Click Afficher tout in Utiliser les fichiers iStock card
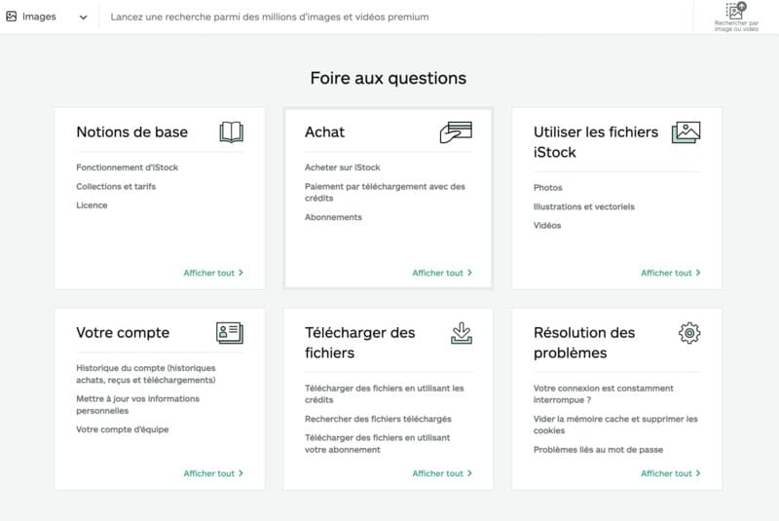The width and height of the screenshot is (779, 521). [671, 273]
